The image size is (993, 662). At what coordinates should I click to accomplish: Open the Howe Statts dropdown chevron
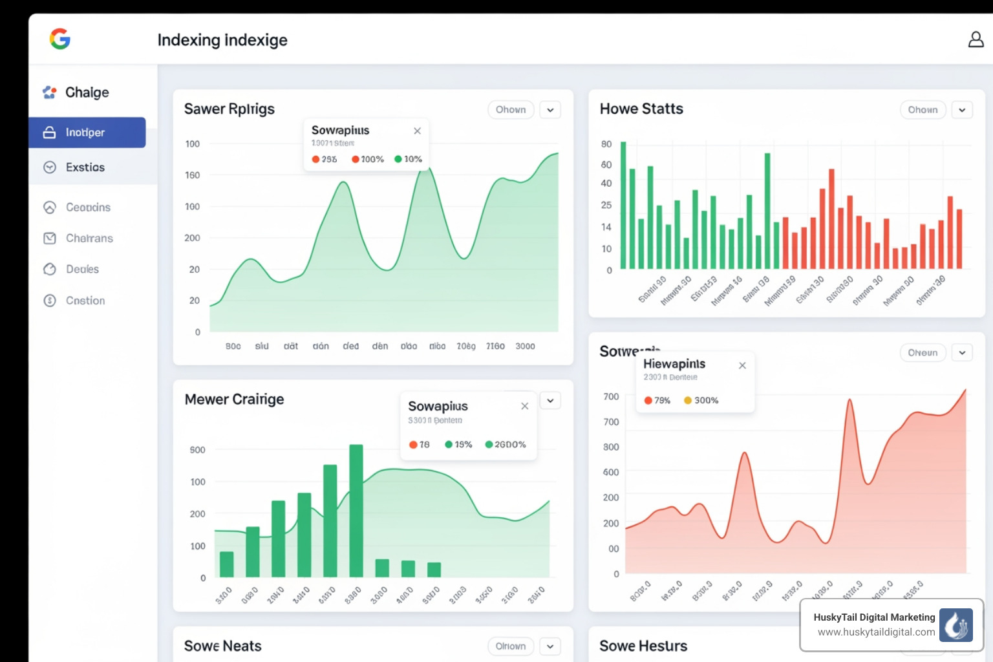[x=963, y=109]
